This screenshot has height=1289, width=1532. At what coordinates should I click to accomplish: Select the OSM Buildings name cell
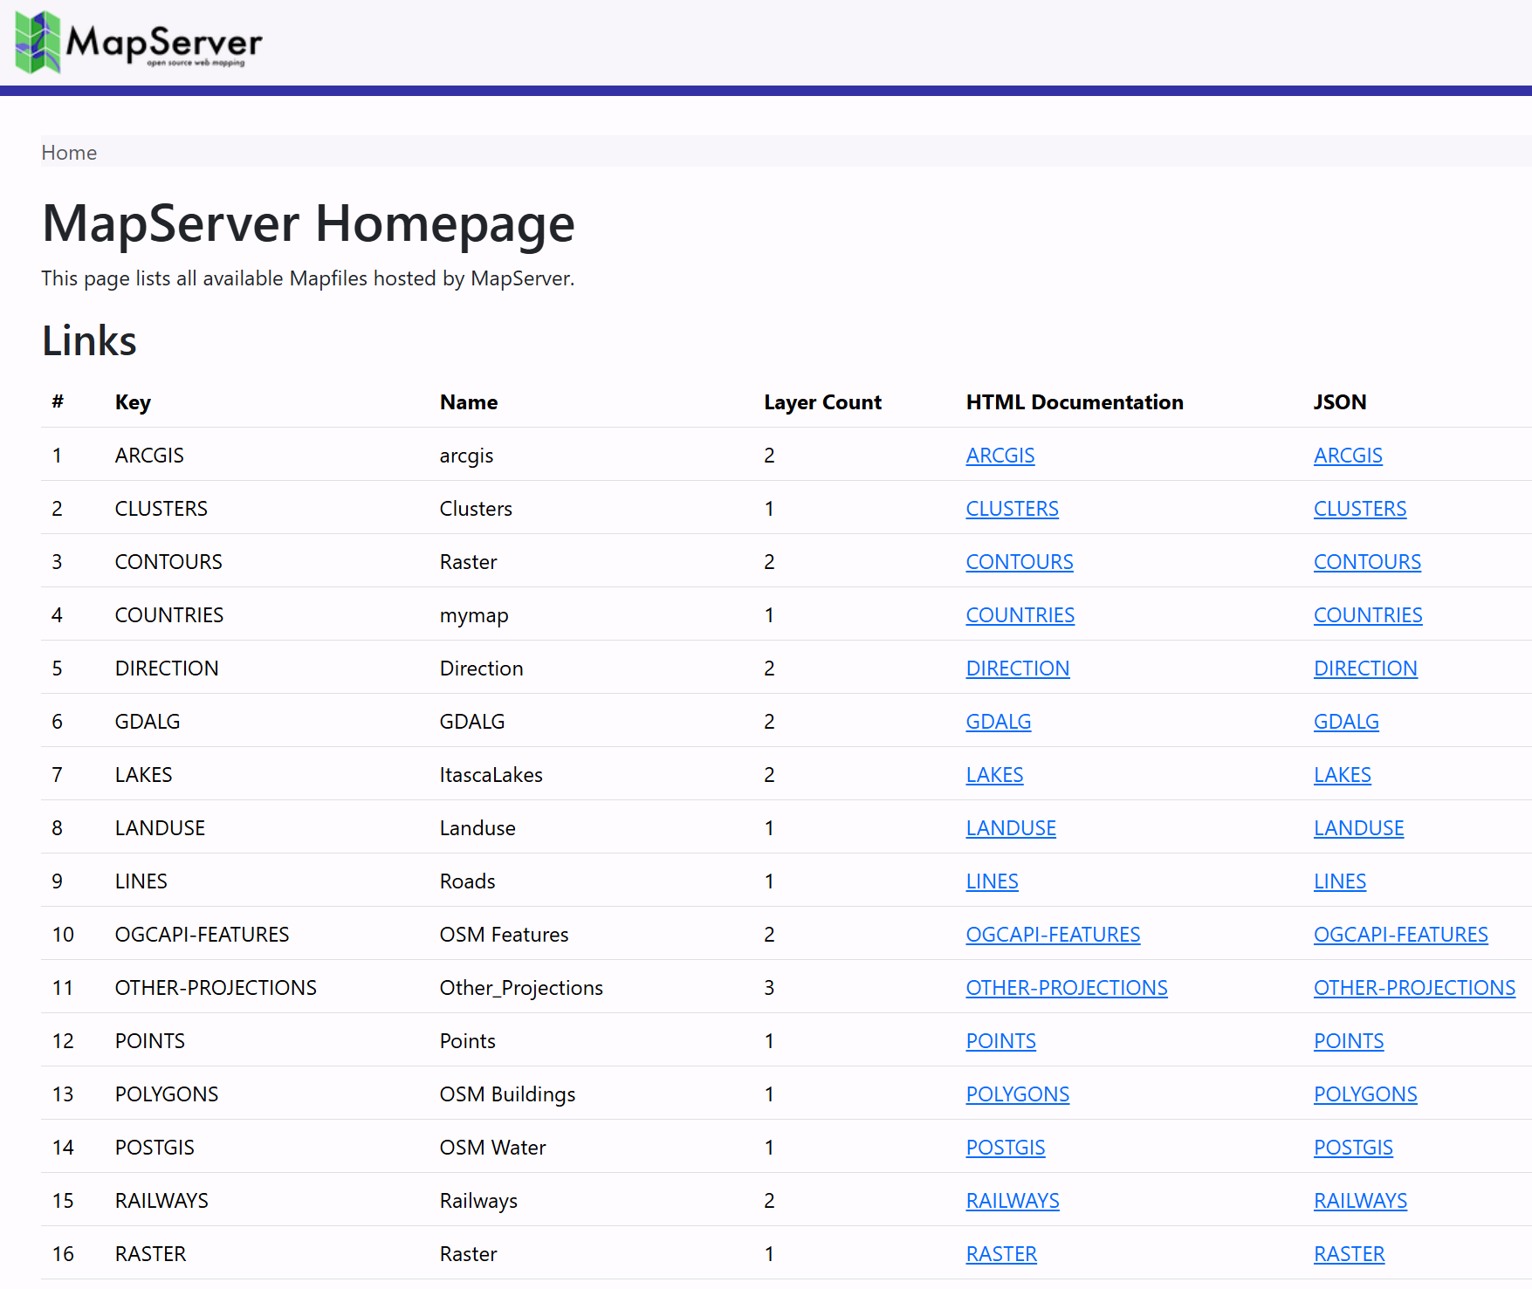click(x=507, y=1094)
